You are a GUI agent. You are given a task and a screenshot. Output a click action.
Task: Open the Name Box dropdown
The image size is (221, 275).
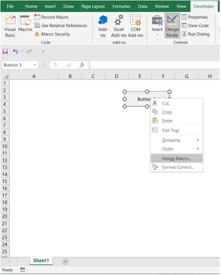tap(35, 65)
